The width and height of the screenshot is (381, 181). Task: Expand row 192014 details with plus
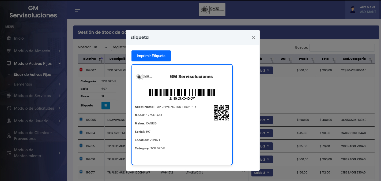tap(81, 132)
